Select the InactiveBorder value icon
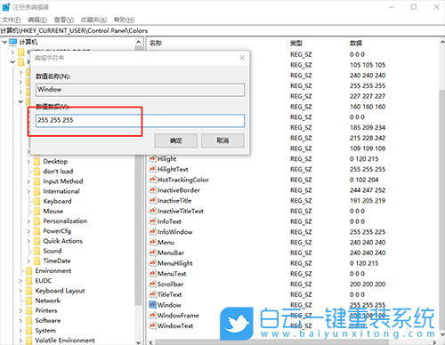This screenshot has width=445, height=345. (152, 189)
